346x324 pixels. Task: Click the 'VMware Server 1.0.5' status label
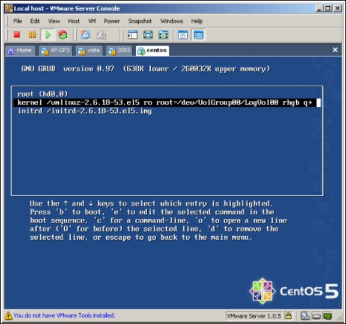(254, 316)
